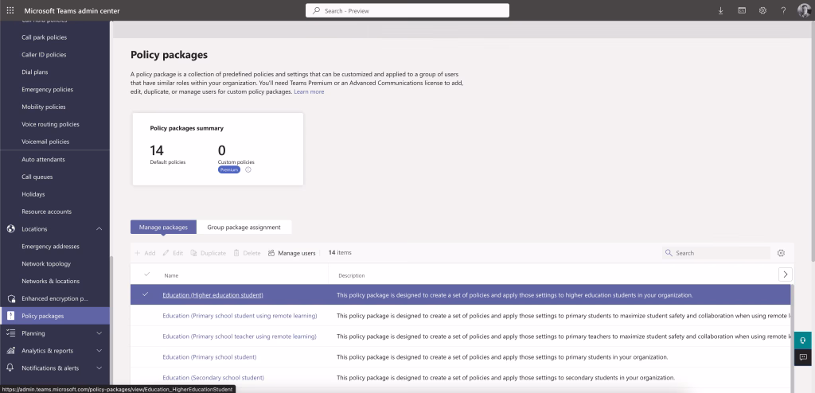The image size is (815, 393).
Task: Expand Analytics & reports section
Action: pos(99,350)
